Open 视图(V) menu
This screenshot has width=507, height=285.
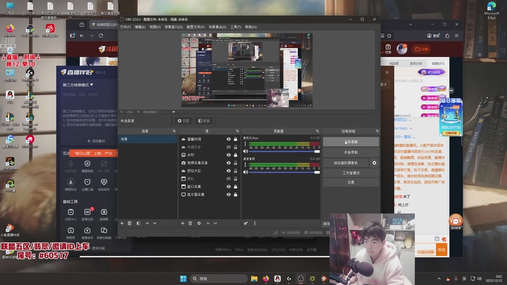point(155,27)
